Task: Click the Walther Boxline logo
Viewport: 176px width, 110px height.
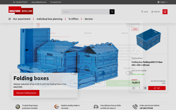Action: 21,10
